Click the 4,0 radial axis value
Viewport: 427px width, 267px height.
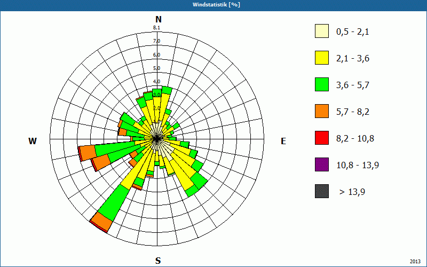(156, 82)
